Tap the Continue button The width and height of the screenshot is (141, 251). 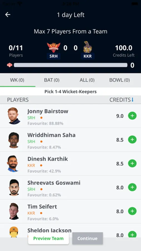(88, 238)
